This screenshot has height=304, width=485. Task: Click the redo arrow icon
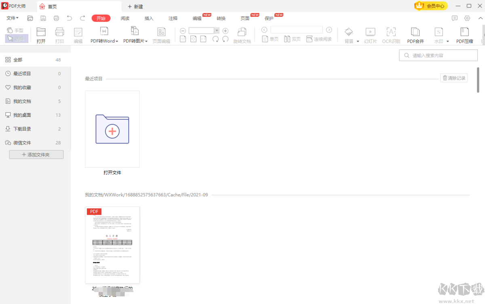(x=82, y=18)
